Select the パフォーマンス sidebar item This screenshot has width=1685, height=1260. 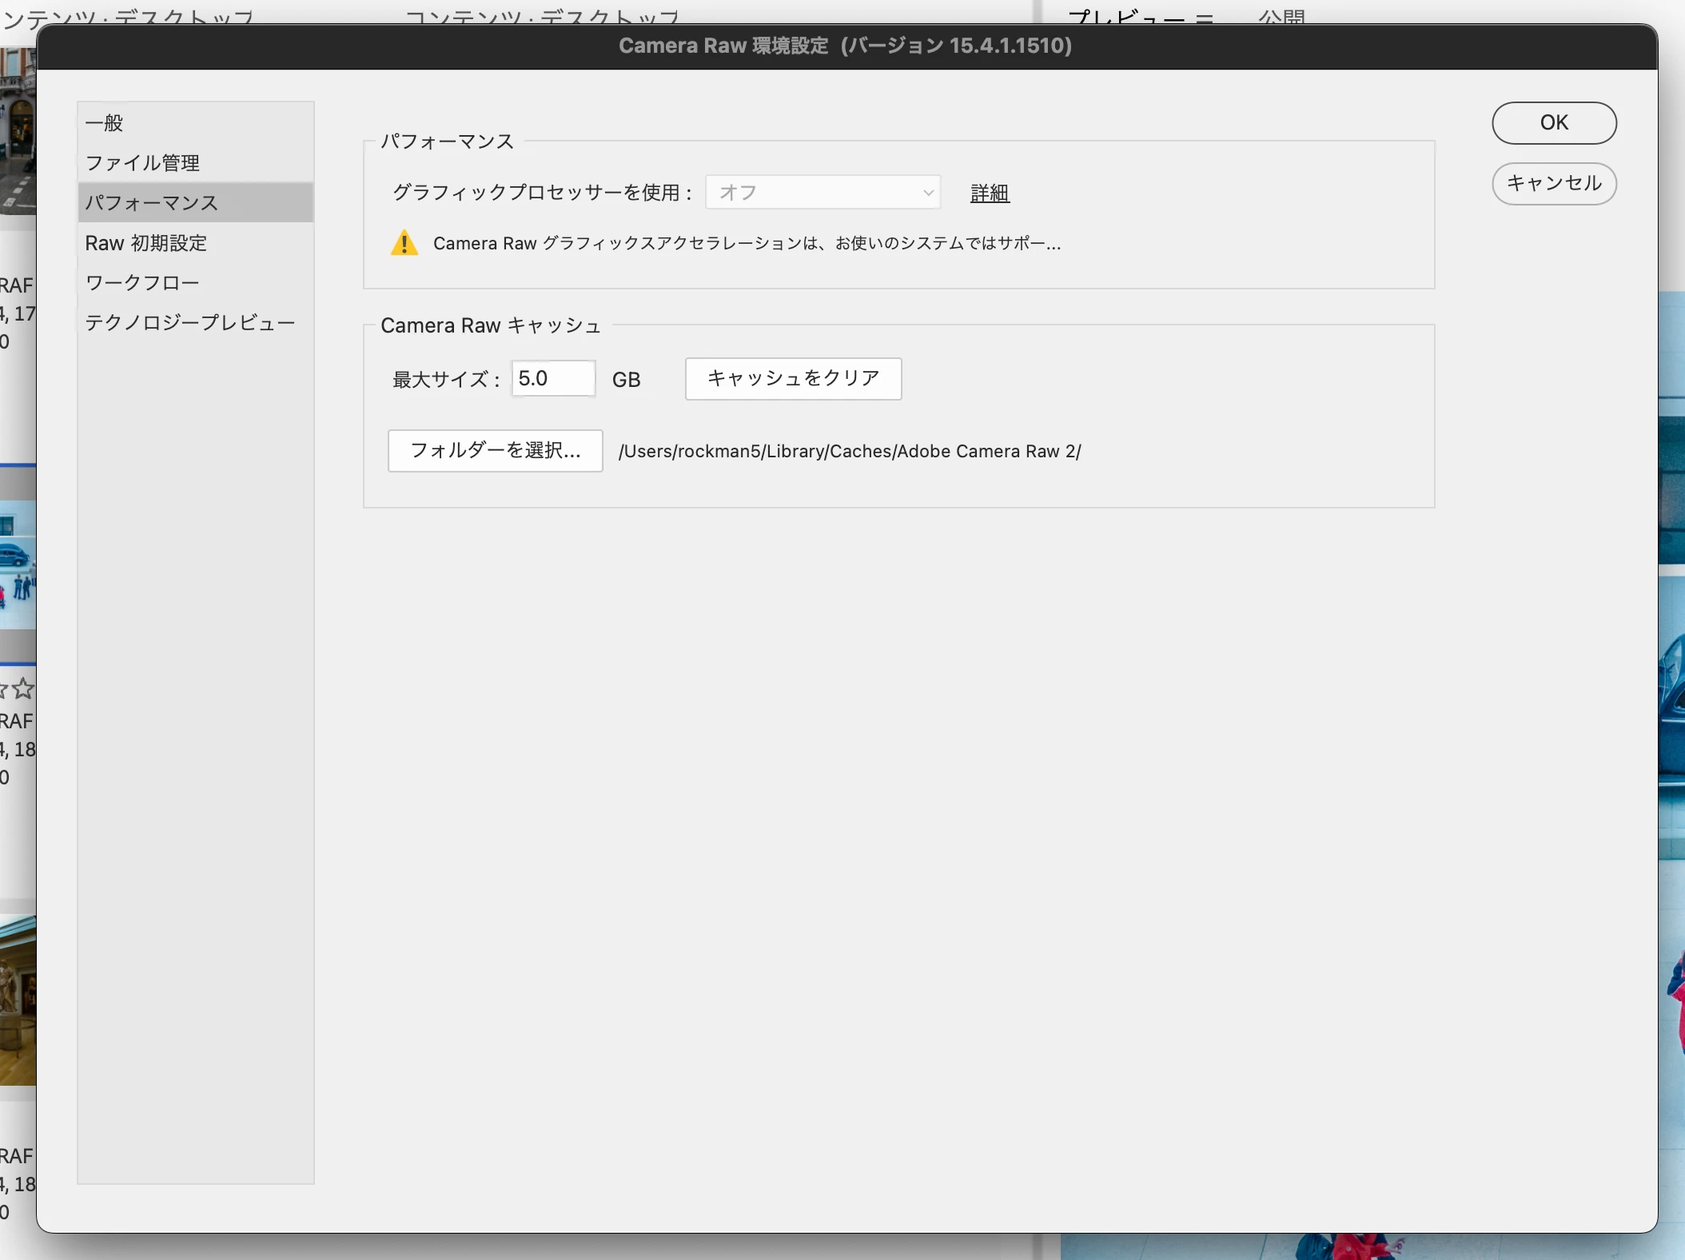click(152, 203)
